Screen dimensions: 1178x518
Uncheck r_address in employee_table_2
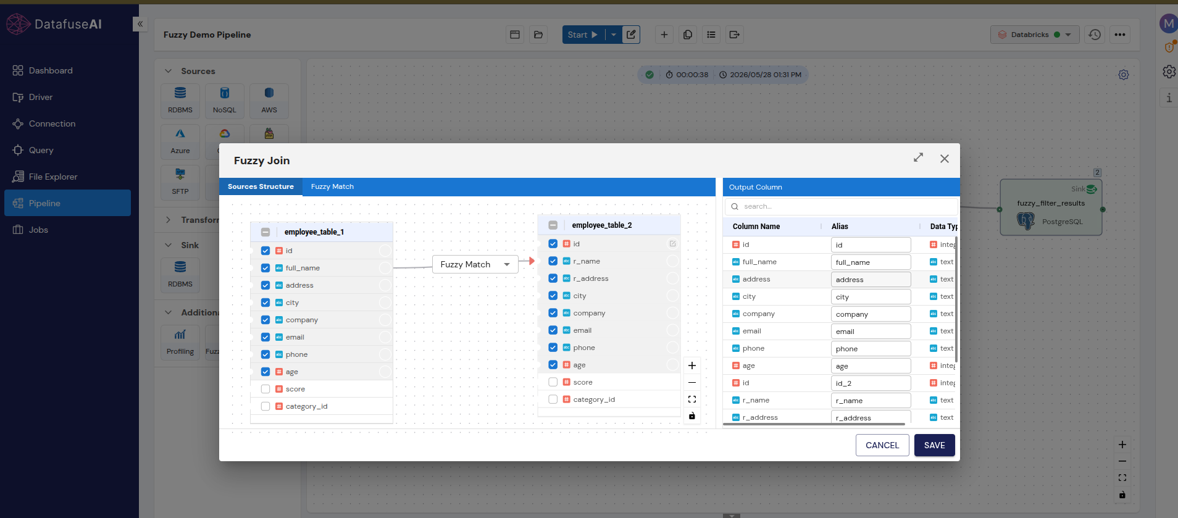coord(553,278)
